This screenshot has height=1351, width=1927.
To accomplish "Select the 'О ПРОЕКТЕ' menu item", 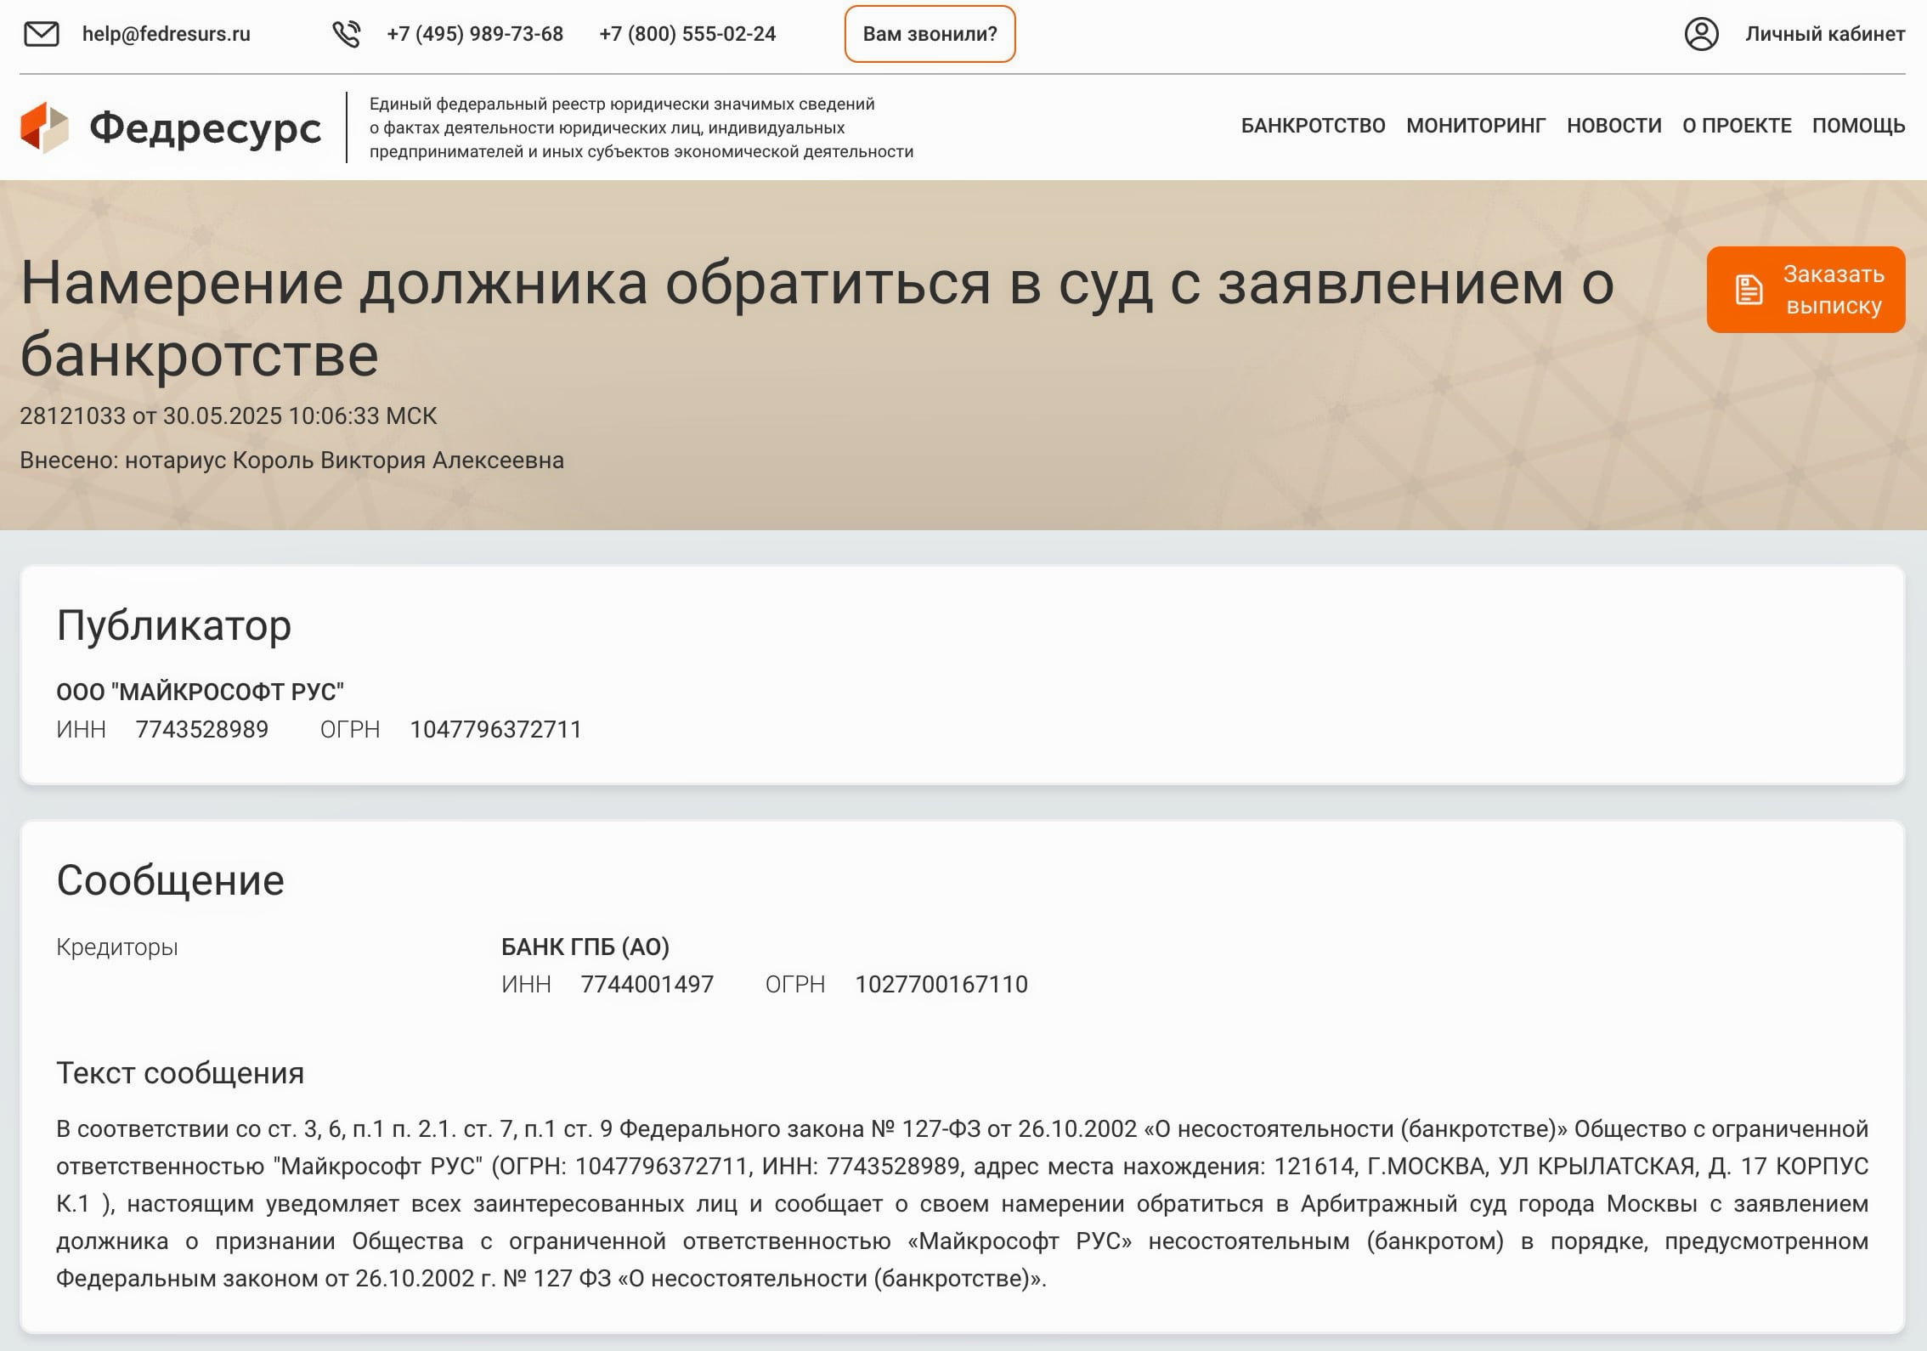I will [x=1737, y=126].
